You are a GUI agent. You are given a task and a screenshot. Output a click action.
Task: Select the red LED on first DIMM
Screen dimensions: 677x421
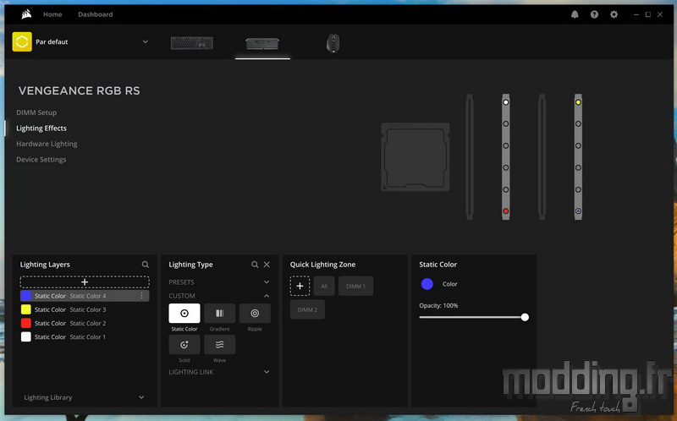point(505,211)
